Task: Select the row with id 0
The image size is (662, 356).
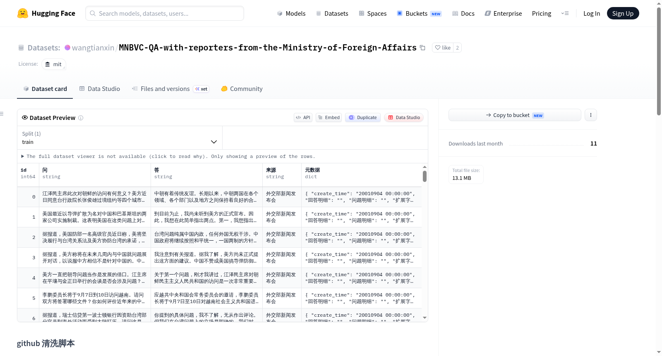Action: pyautogui.click(x=219, y=197)
